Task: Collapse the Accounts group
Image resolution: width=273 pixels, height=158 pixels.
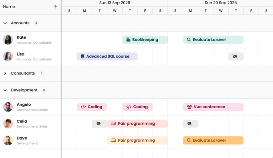Action: (5, 23)
